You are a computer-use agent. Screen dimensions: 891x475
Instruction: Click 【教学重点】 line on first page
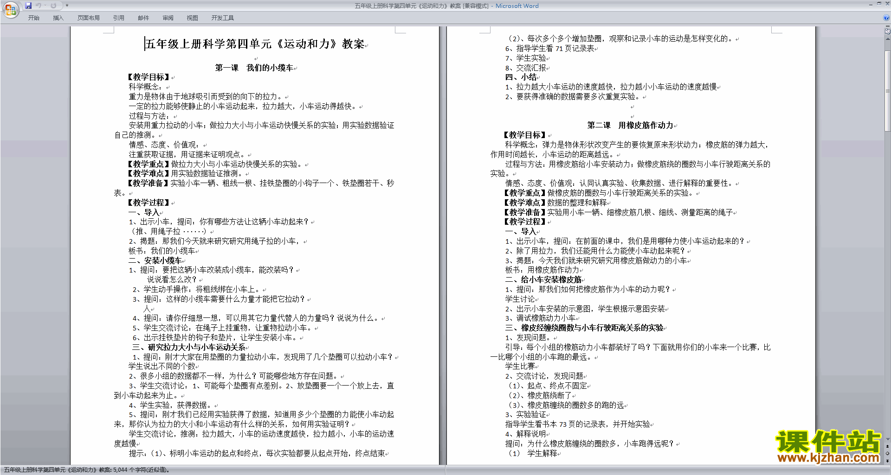point(215,164)
